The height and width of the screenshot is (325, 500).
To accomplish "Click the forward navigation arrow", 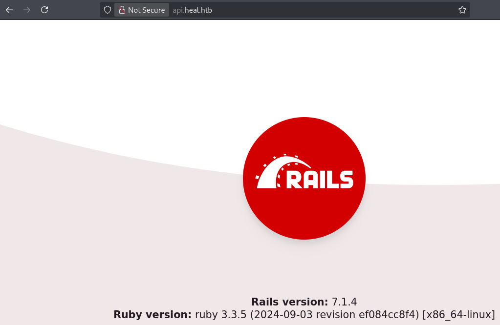I will coord(27,10).
